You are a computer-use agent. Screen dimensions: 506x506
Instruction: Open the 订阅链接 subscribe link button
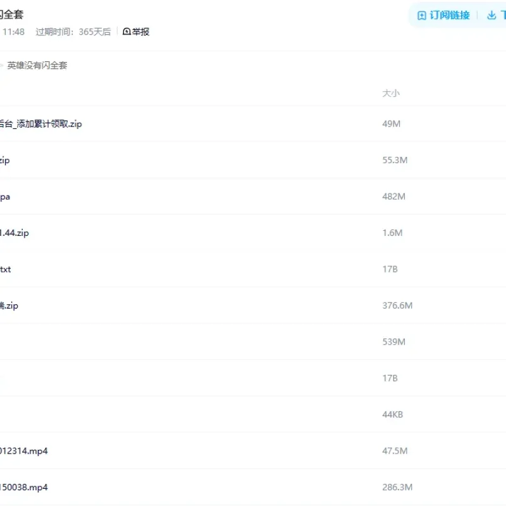coord(444,15)
